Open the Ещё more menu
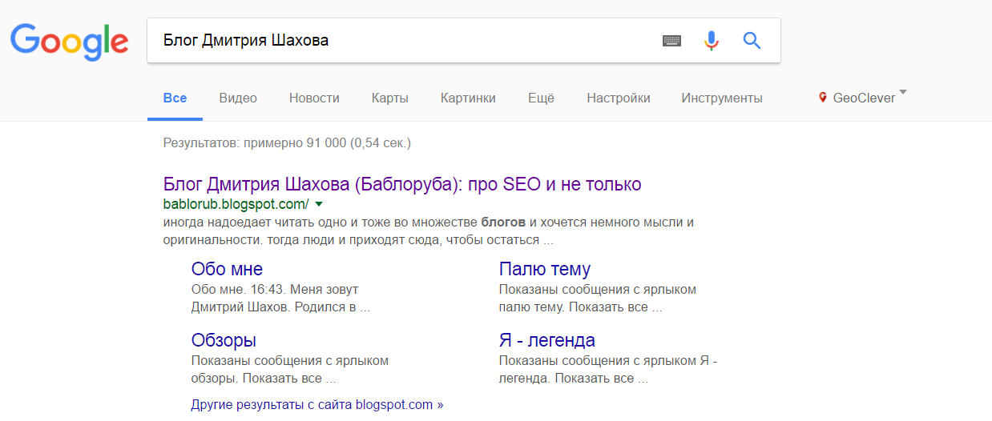992x421 pixels. (541, 98)
